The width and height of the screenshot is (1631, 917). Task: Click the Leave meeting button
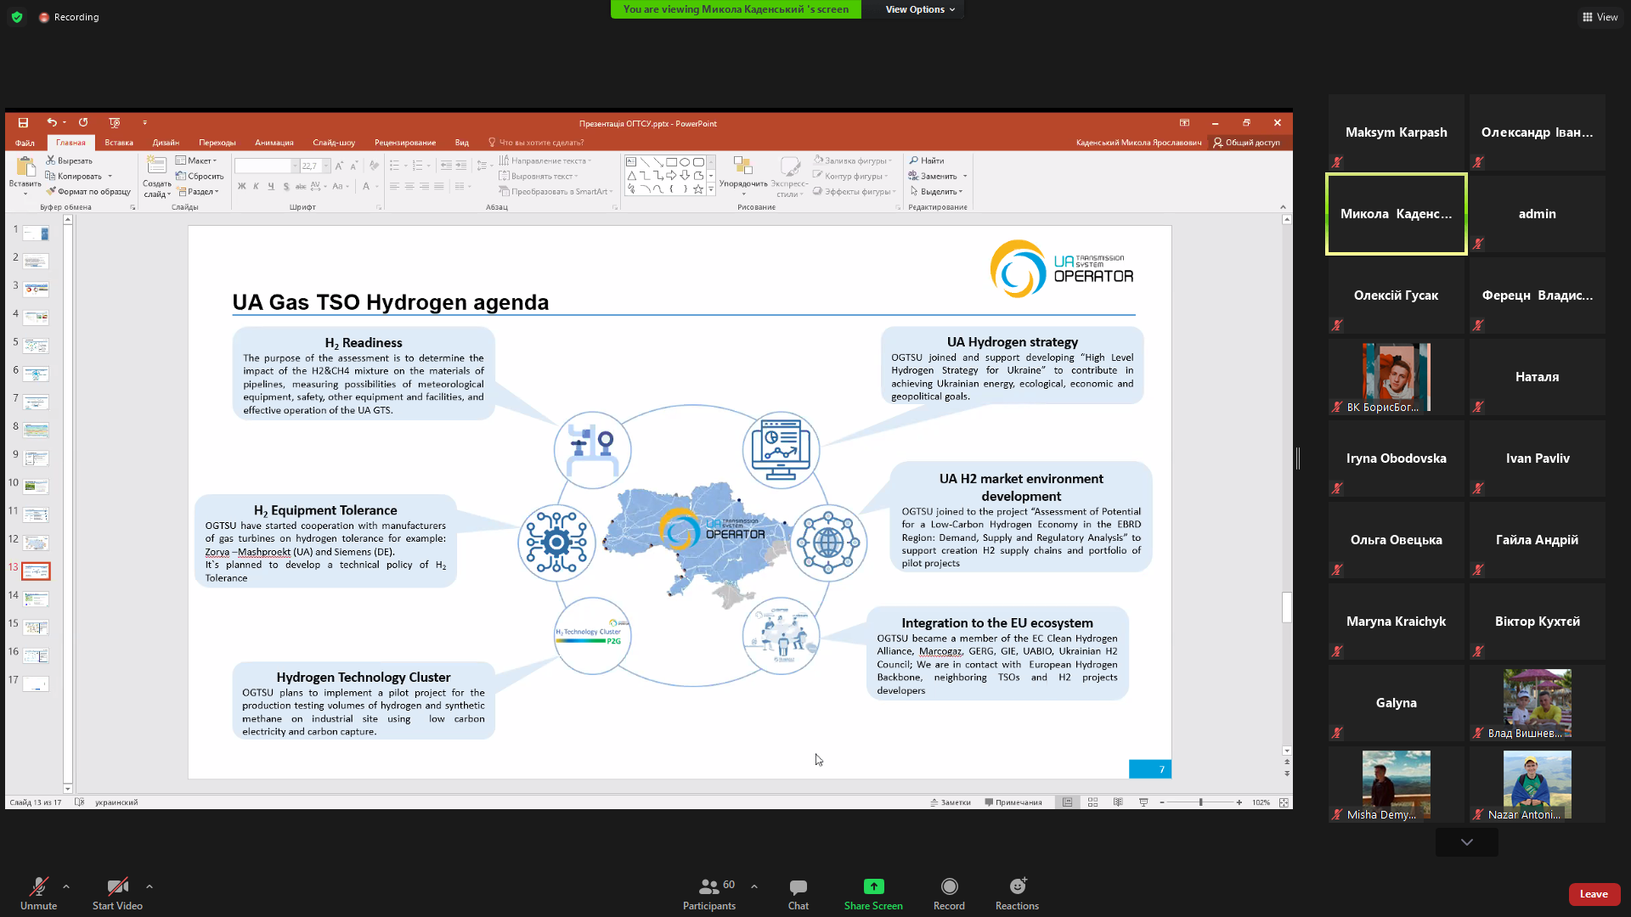[1594, 894]
